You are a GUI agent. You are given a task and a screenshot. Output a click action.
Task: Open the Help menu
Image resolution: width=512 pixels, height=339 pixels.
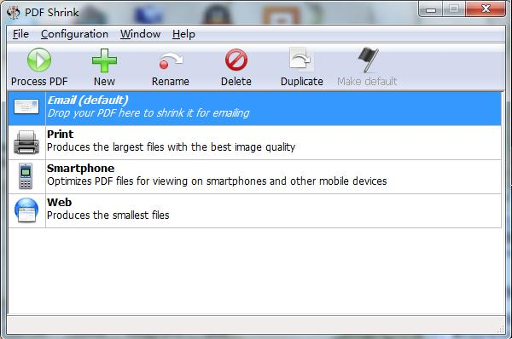[x=183, y=34]
